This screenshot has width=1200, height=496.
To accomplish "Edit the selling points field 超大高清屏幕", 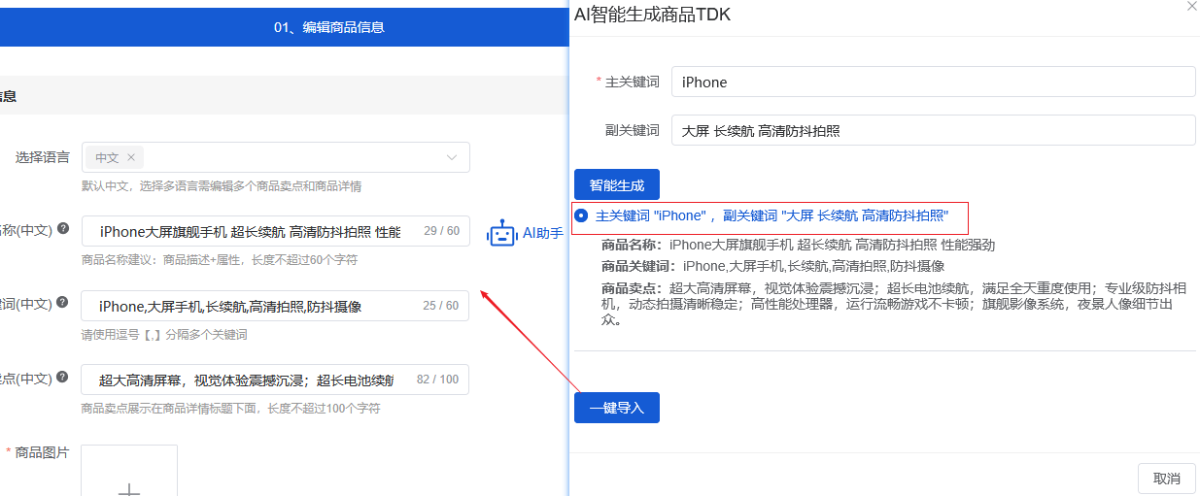I will click(276, 380).
